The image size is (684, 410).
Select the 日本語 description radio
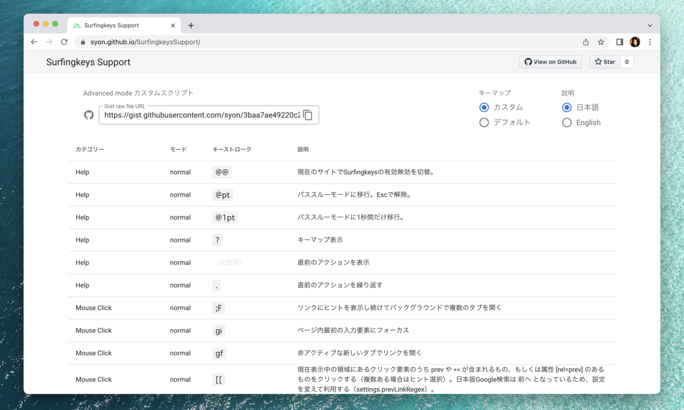pyautogui.click(x=567, y=107)
